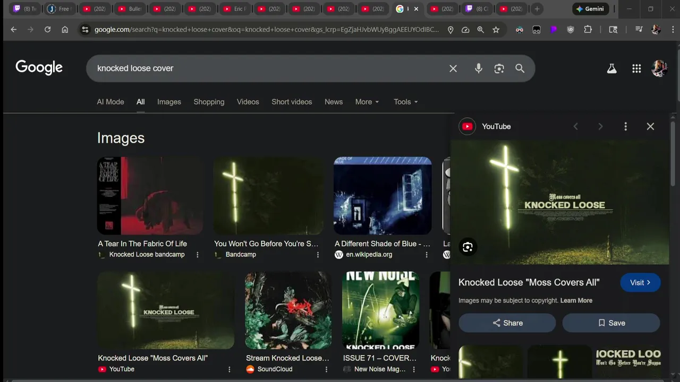This screenshot has width=680, height=382.
Task: Go back with browser back arrow
Action: click(14, 30)
